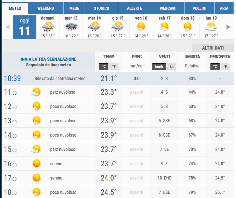
Task: Click the lun 19 cloudy icon
Action: click(x=211, y=27)
